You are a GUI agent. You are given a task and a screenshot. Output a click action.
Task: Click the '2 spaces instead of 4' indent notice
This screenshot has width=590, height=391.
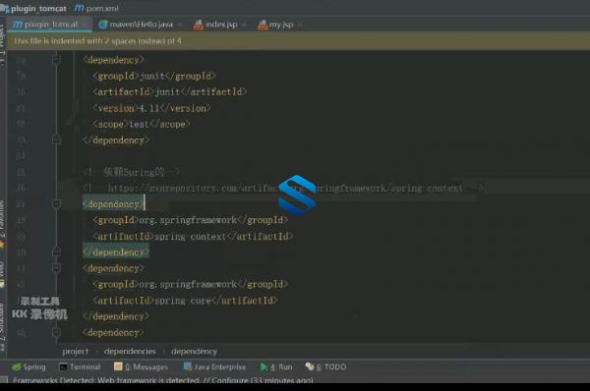tap(97, 41)
